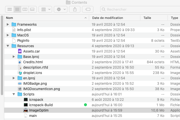Click the 844 octets size value

click(156, 62)
